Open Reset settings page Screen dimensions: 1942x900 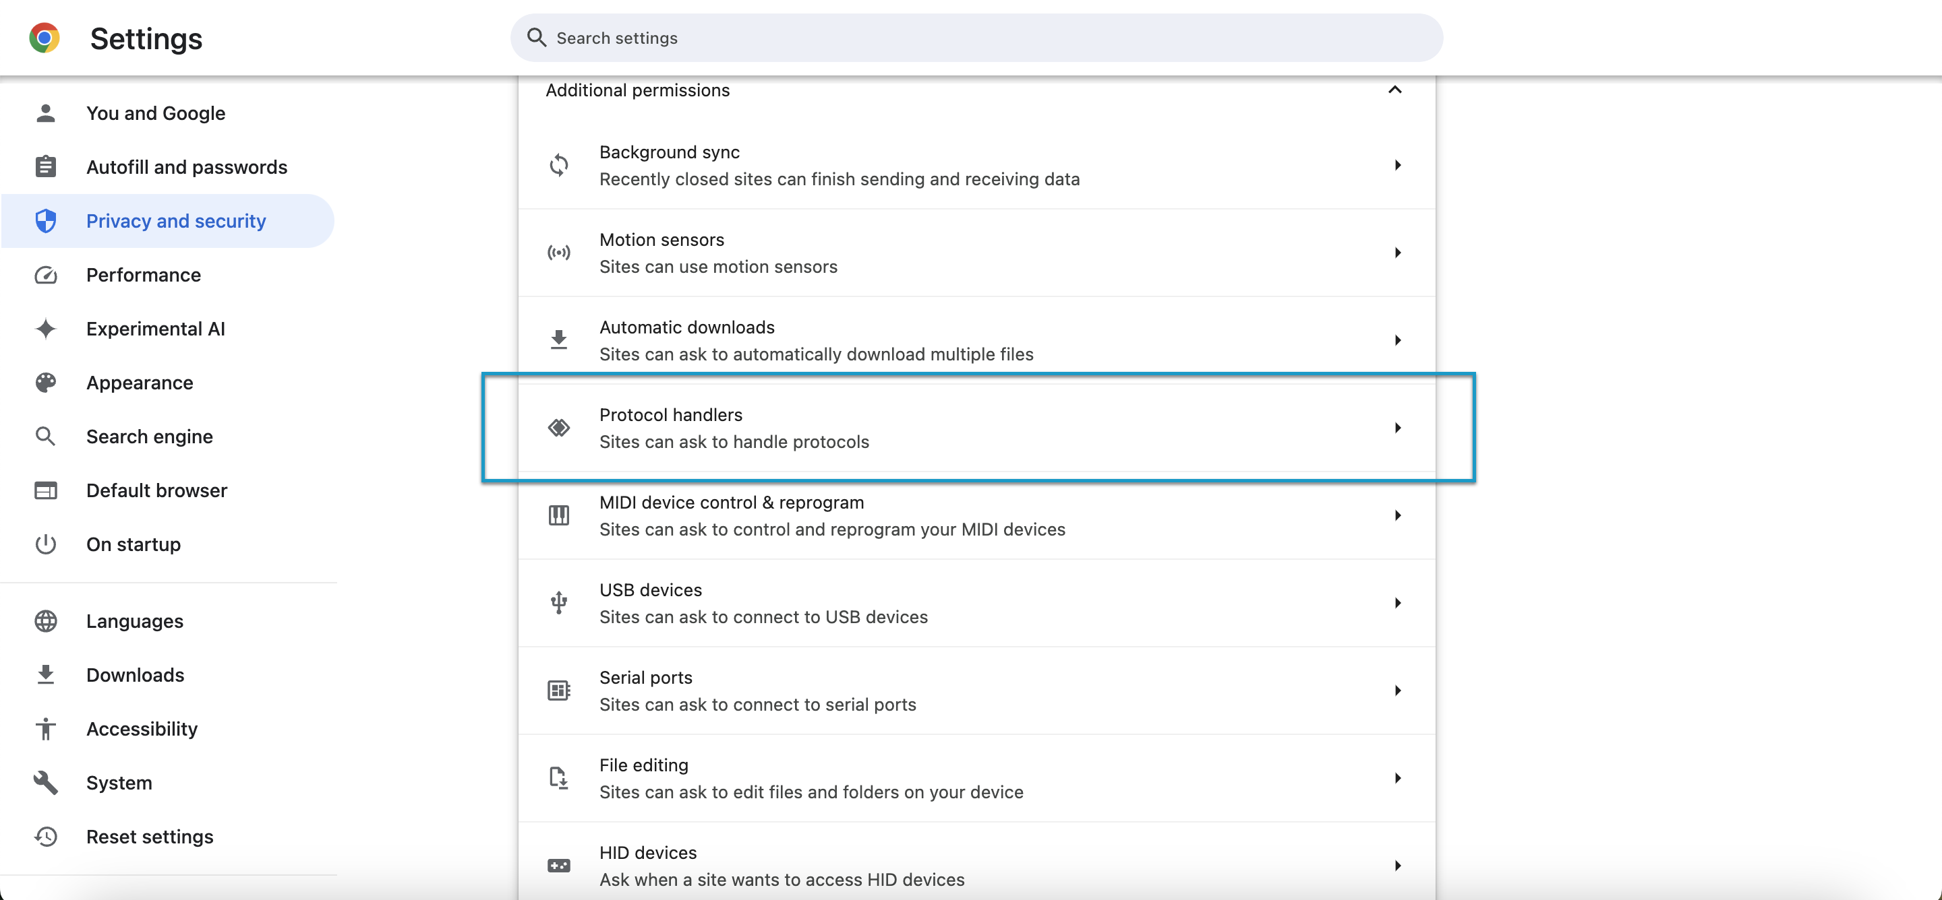click(149, 837)
